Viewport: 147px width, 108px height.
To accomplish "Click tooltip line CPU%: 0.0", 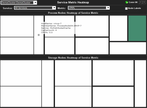I will click(x=47, y=32).
